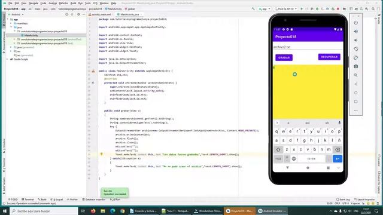The image size is (383, 215).
Task: Click emulator Home circle in side toolbar
Action: tap(356, 93)
